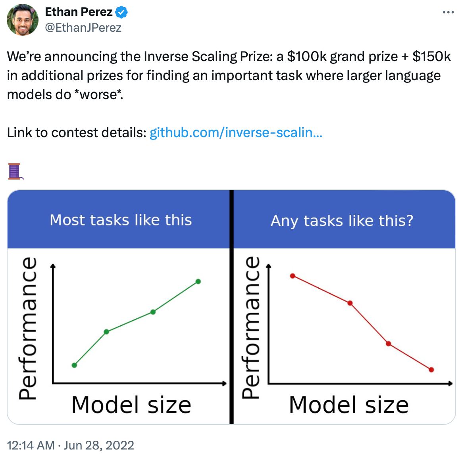Click Ethan Perez's profile avatar
Image resolution: width=462 pixels, height=459 pixels.
click(x=23, y=20)
